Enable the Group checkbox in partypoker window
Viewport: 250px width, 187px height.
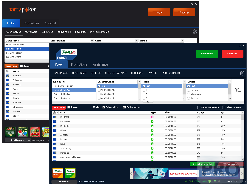tap(21, 66)
